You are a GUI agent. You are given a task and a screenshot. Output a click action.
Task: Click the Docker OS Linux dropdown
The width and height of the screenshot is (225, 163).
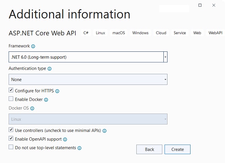click(x=88, y=119)
